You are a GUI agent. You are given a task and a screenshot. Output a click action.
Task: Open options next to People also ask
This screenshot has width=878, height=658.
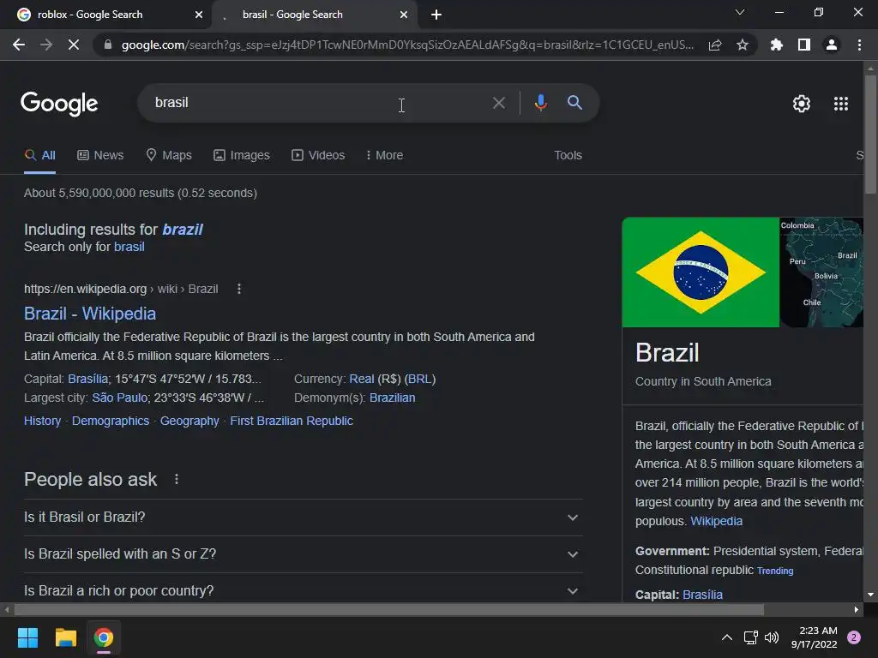point(177,479)
